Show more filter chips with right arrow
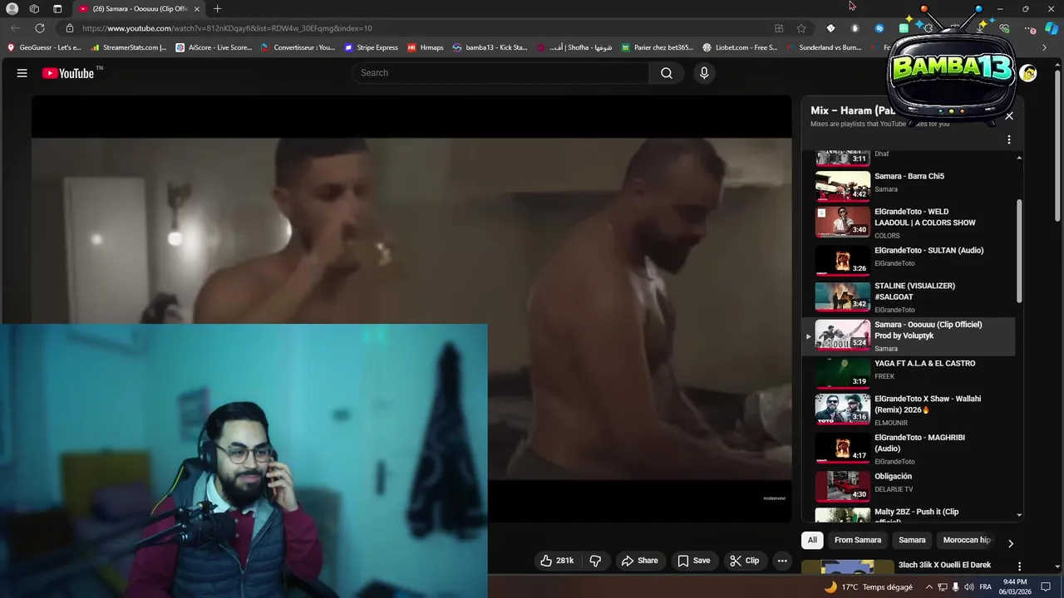The image size is (1064, 598). (1010, 543)
